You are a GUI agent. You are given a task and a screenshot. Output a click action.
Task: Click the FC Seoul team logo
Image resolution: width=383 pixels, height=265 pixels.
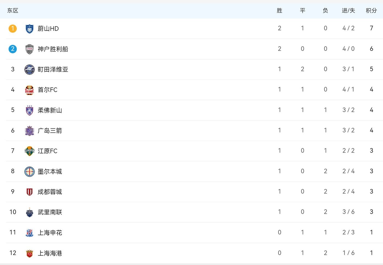click(29, 90)
